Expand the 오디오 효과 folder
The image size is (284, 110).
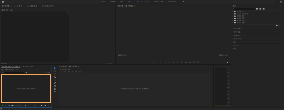[x=233, y=16]
